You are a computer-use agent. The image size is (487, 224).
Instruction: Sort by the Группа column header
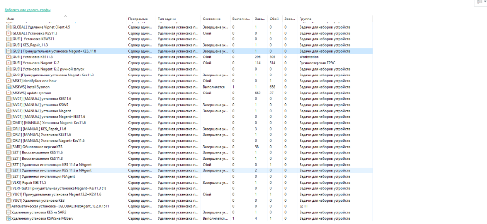(x=306, y=19)
